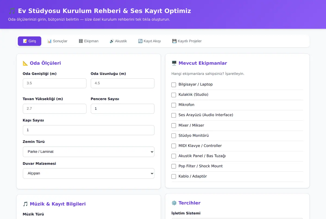Screen dimensions: 326x219
Task: Tick Pop Filter / Shock Mount
Action: point(174,166)
